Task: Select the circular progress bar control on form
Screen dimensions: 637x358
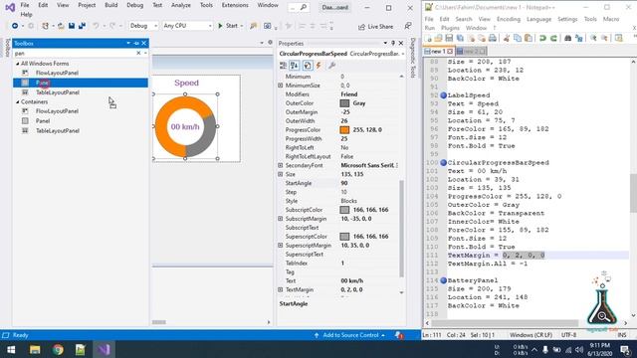Action: 185,126
